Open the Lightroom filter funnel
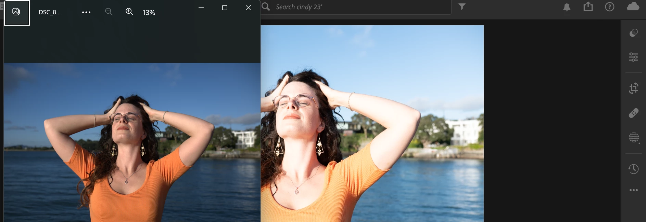646x222 pixels. 462,7
